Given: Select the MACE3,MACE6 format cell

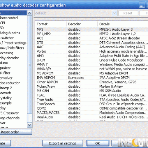Looking at the screenshot, I should click(48, 113).
